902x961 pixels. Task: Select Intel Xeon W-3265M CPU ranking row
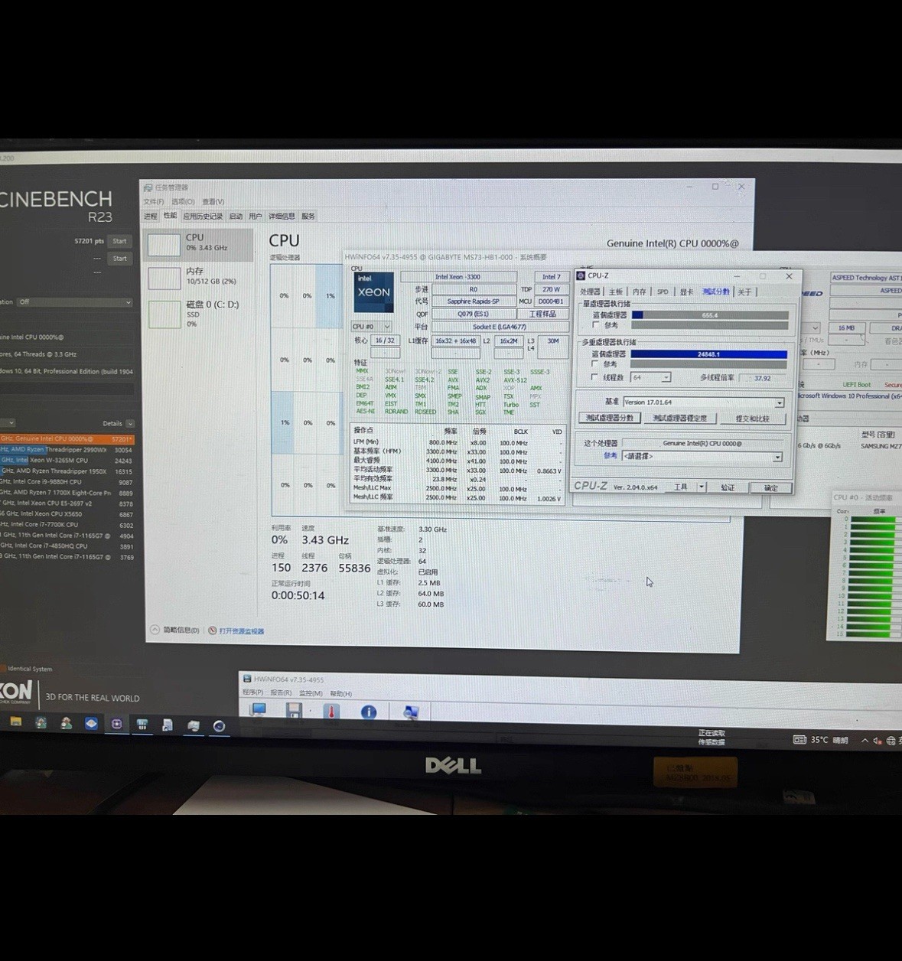point(67,461)
